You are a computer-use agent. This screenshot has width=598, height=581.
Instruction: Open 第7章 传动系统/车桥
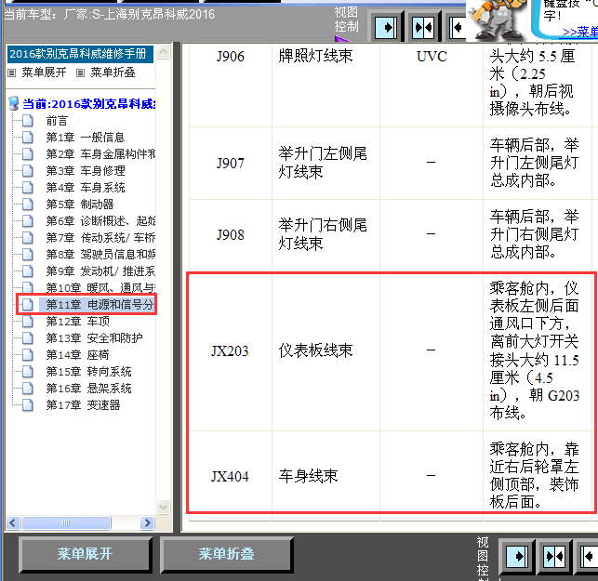pos(100,238)
